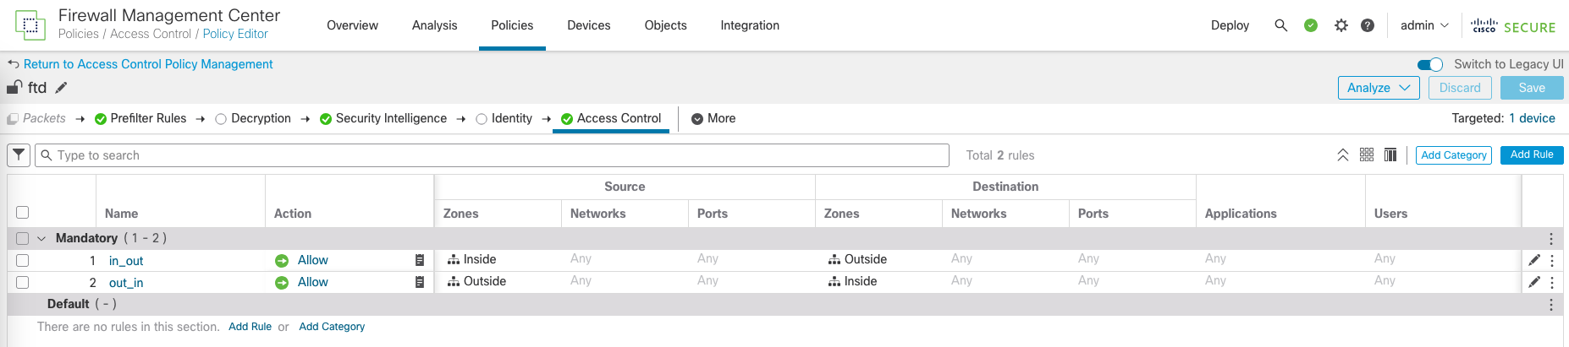Open the help question mark icon
The width and height of the screenshot is (1569, 347).
tap(1367, 25)
